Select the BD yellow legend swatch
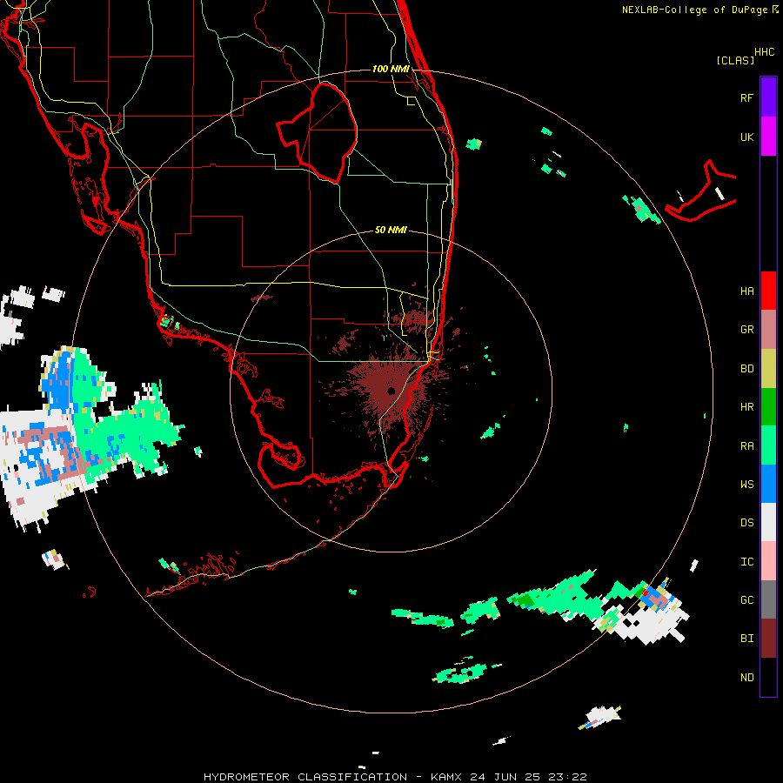 [768, 369]
